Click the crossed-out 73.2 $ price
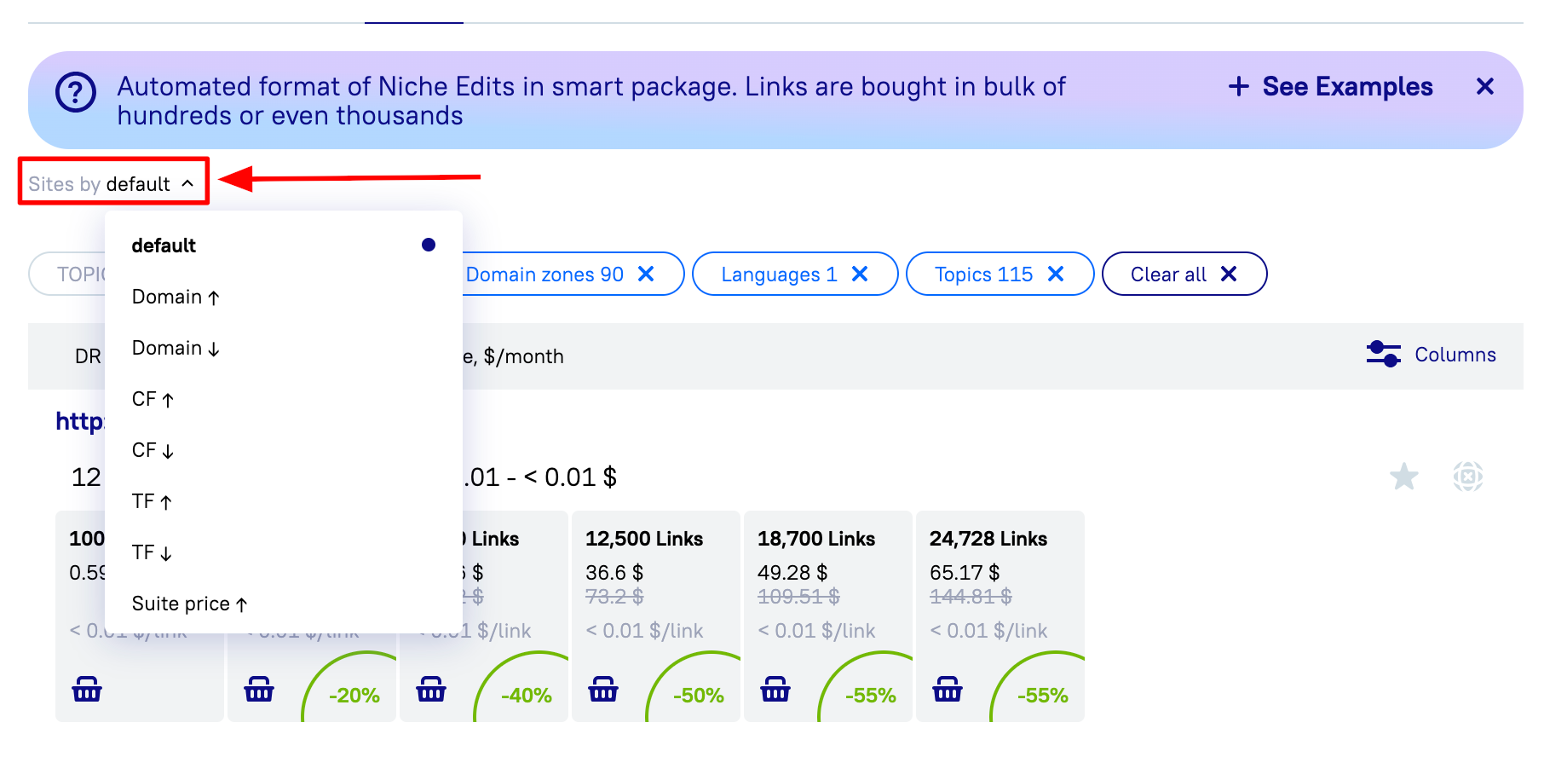The height and width of the screenshot is (757, 1567). (x=614, y=597)
